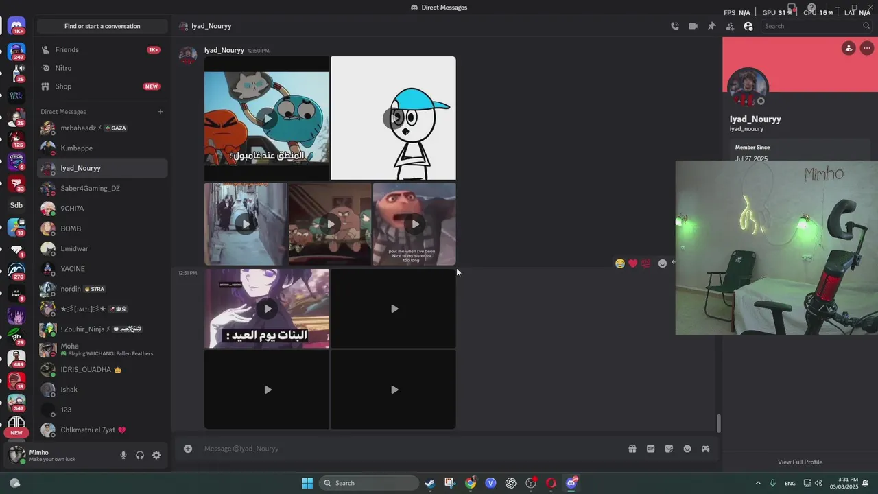Open DM with Chlkmatni el 7yat
The height and width of the screenshot is (494, 878).
(x=102, y=430)
